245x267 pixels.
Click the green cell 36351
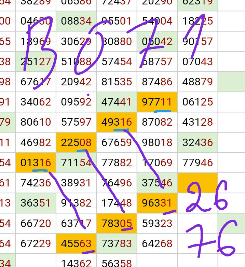[36, 203]
